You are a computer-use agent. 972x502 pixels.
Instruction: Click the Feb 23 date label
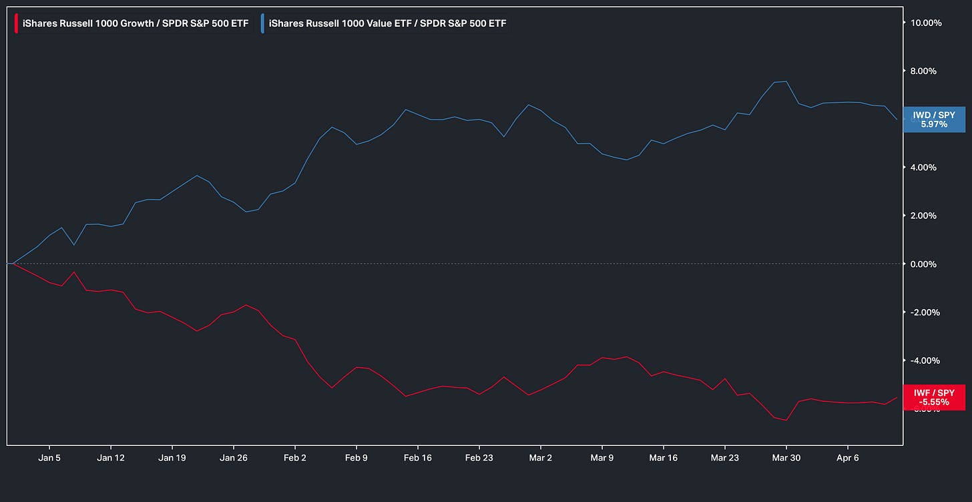tap(479, 458)
